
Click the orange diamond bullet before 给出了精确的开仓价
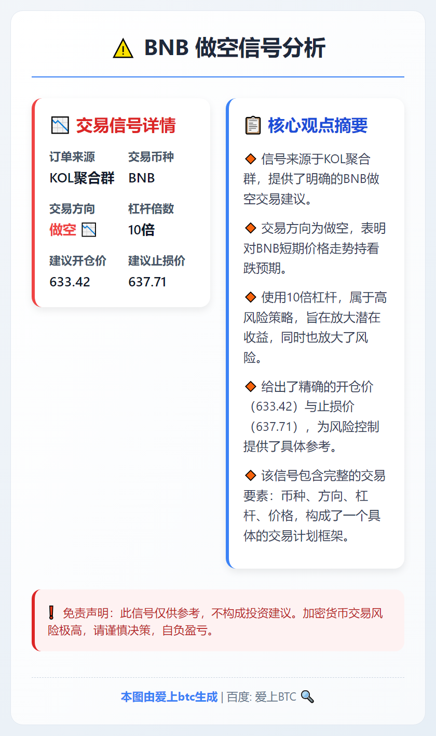click(x=250, y=386)
